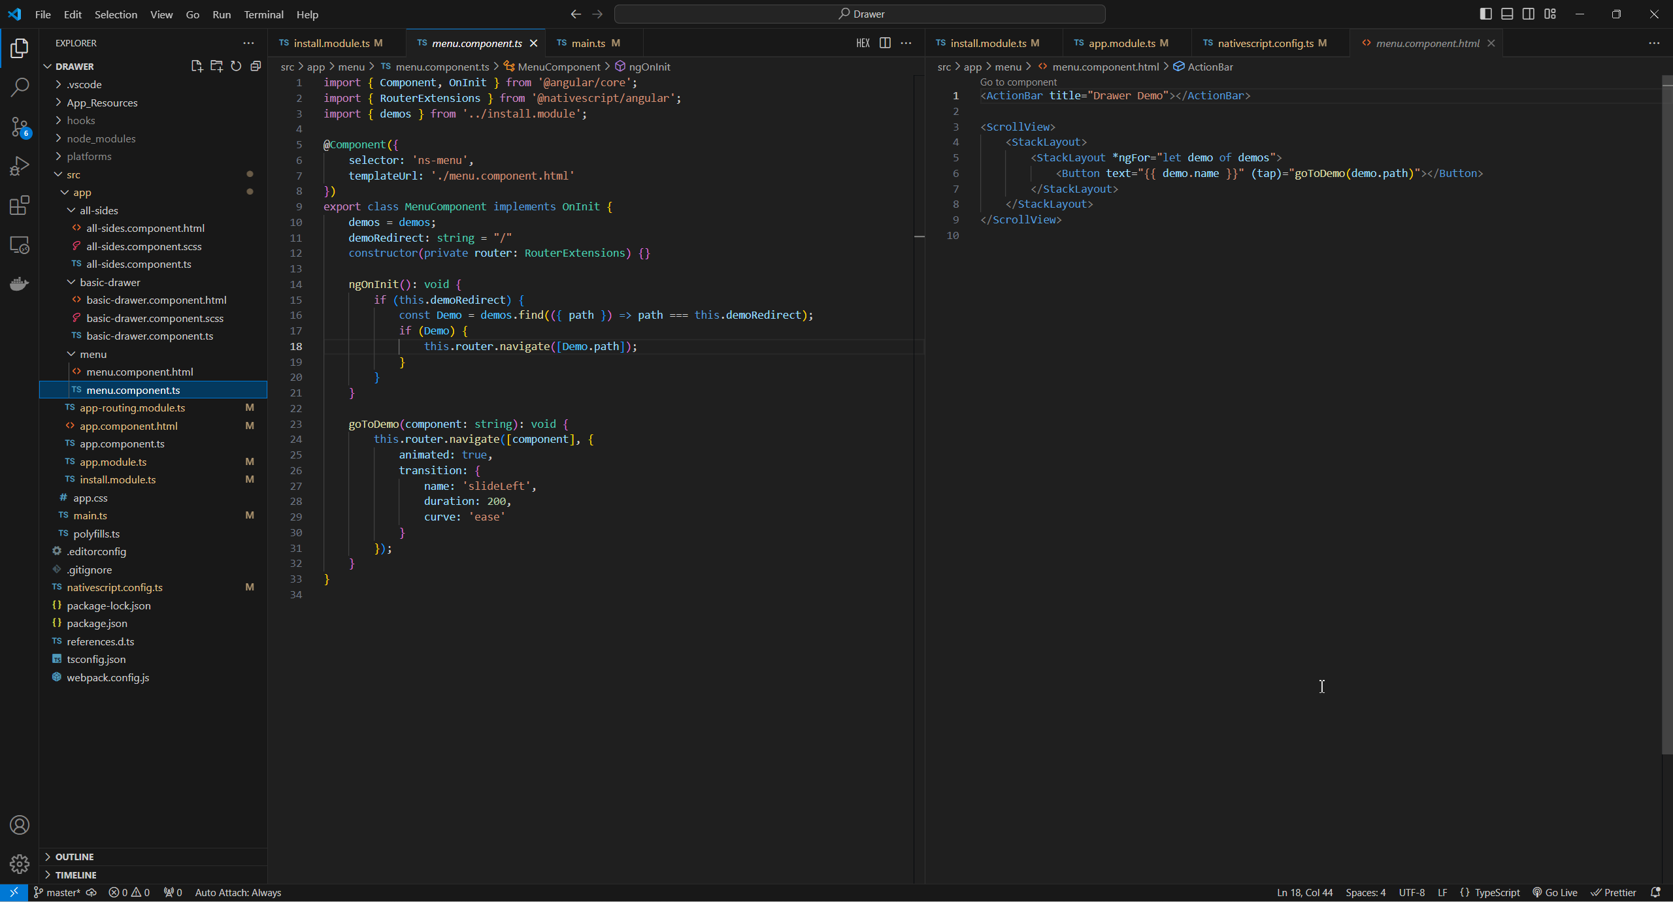Open the Remote Explorer panel
Image resolution: width=1673 pixels, height=902 pixels.
[x=20, y=244]
